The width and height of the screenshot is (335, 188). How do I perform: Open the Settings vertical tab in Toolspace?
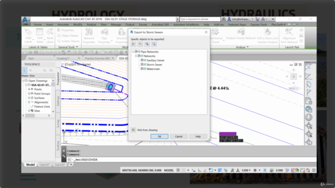pos(58,101)
